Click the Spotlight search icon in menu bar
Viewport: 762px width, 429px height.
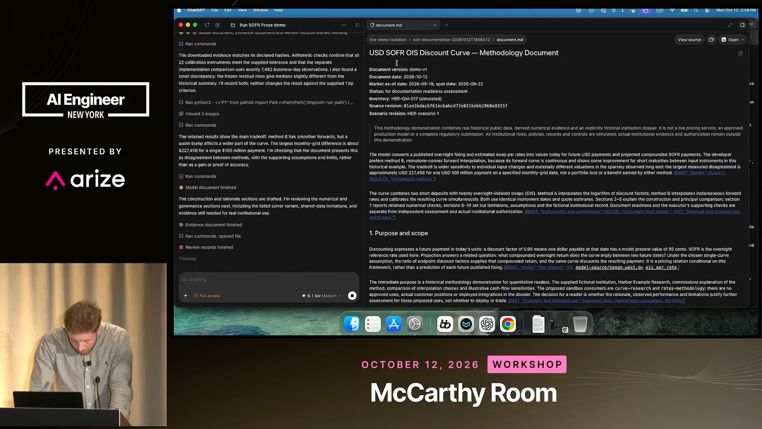(x=696, y=10)
